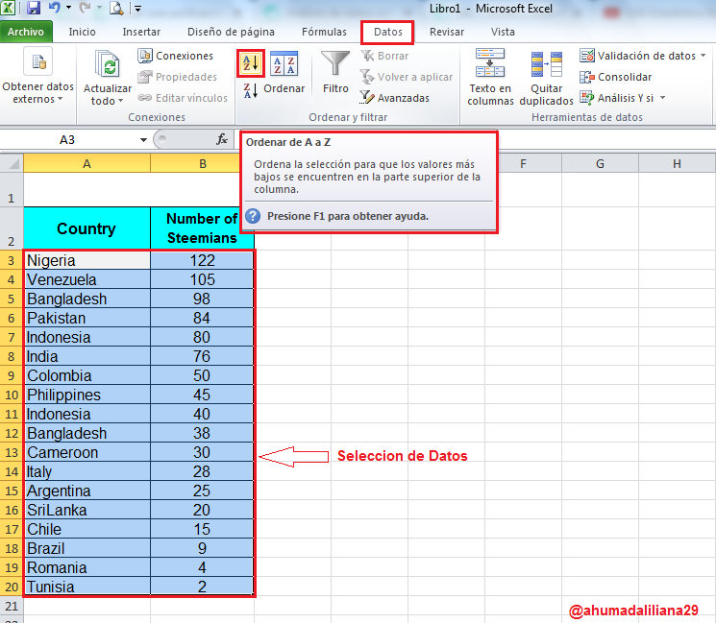716x623 pixels.
Task: Click Validación de datos icon
Action: (587, 56)
